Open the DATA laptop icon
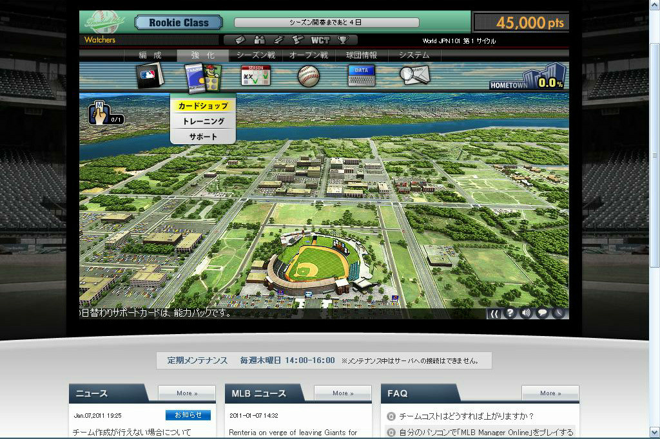The height and width of the screenshot is (439, 660). (x=361, y=76)
